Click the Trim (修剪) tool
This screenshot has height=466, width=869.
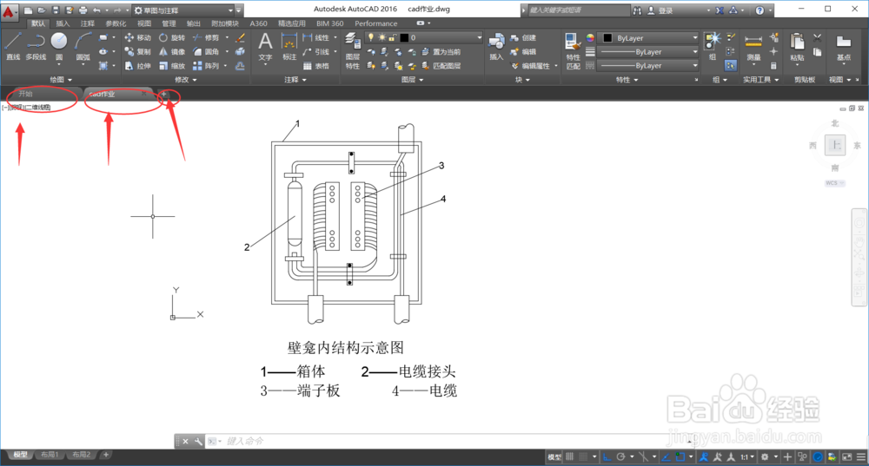[206, 37]
